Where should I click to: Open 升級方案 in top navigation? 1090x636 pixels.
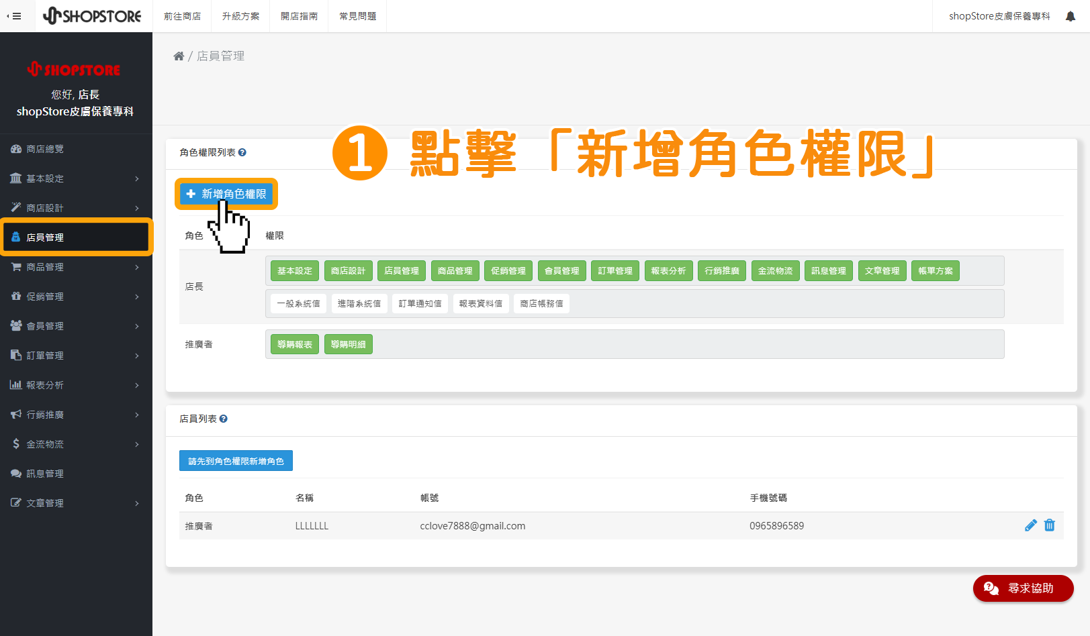point(240,16)
